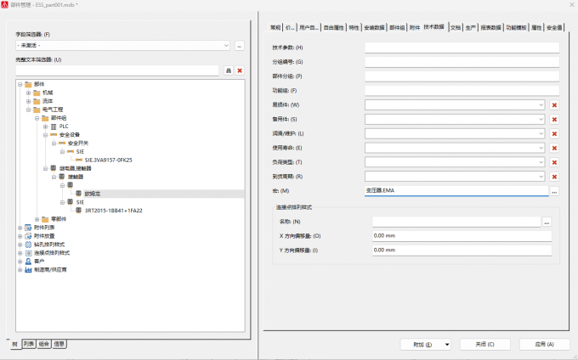
Task: Switch to the 自由属性 tab
Action: pyautogui.click(x=333, y=28)
